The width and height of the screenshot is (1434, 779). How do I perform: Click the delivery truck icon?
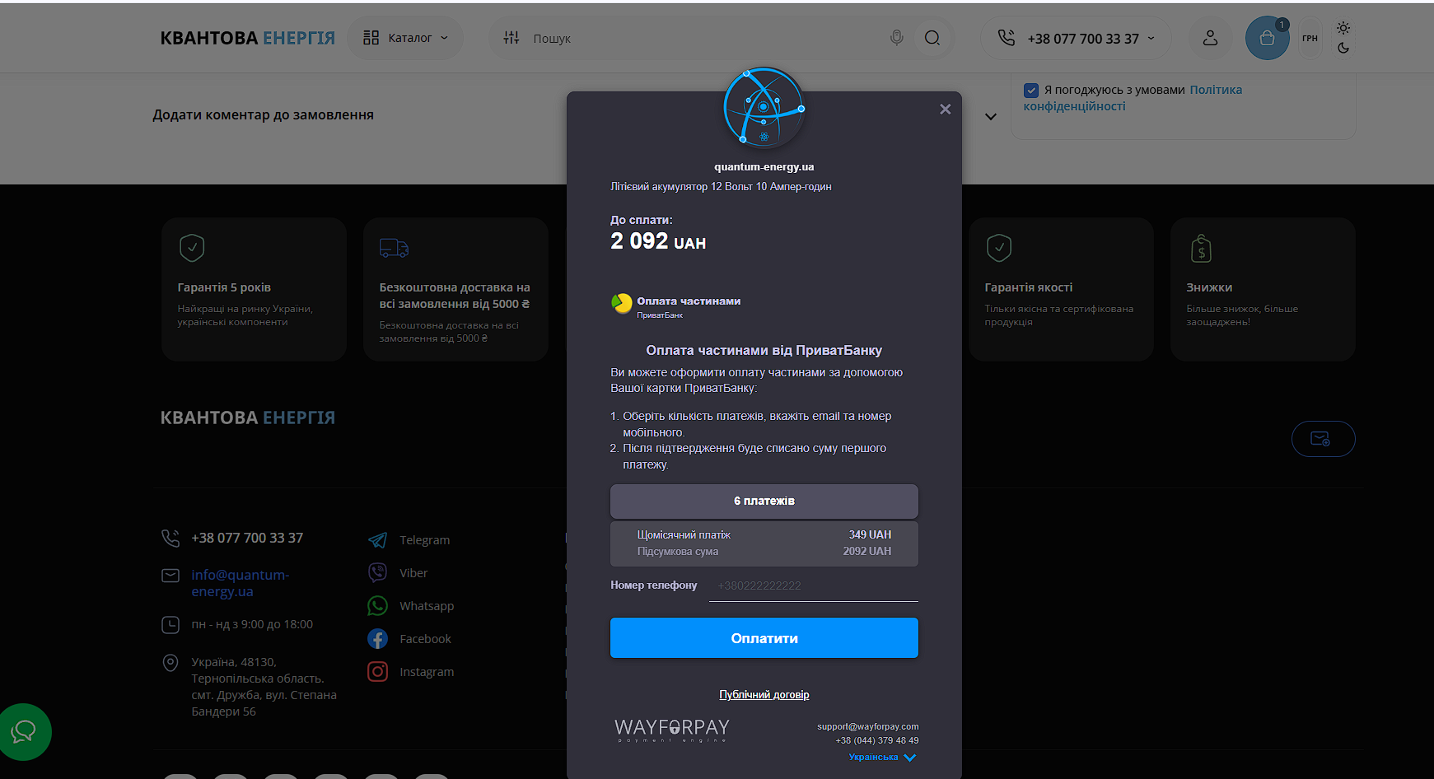pos(394,248)
